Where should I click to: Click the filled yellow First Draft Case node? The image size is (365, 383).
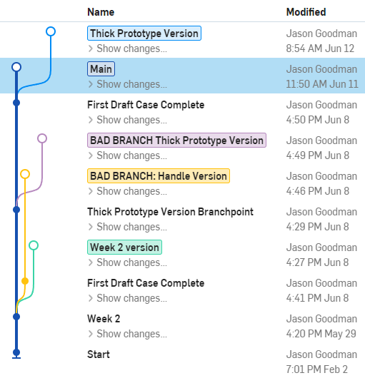pyautogui.click(x=25, y=281)
